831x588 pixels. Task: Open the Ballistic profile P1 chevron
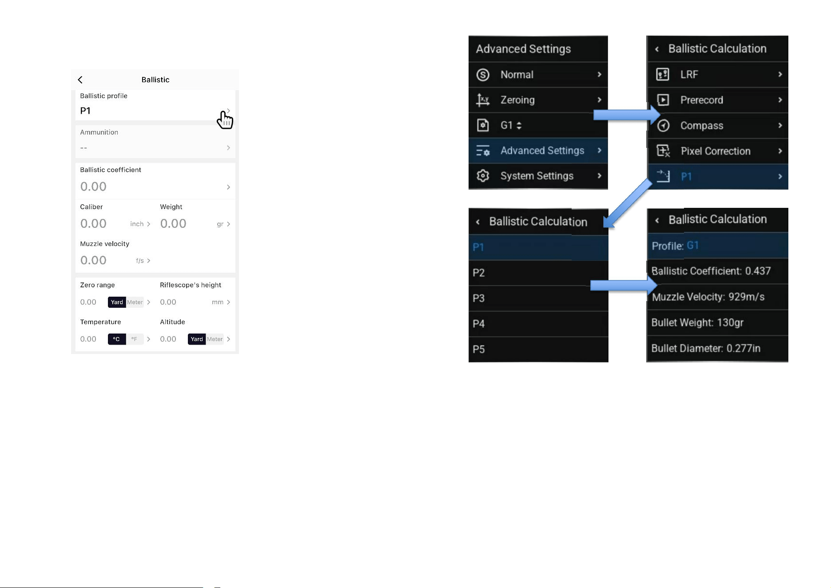pyautogui.click(x=228, y=111)
